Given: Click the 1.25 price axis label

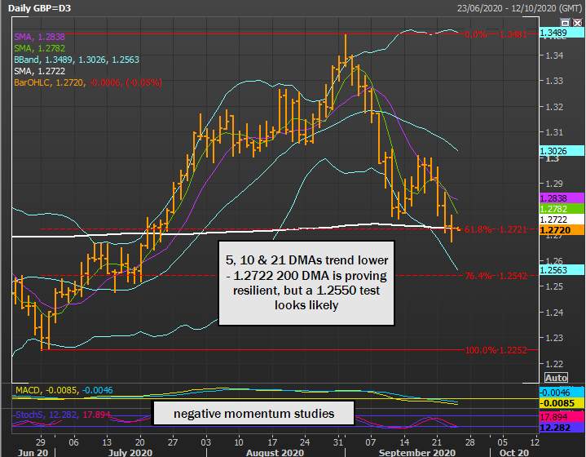Looking at the screenshot, I should 554,286.
